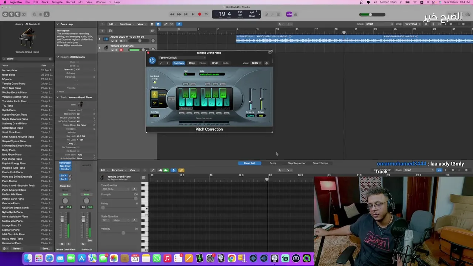Switch to the Step Sequencer tab
The image size is (473, 266).
coord(296,163)
